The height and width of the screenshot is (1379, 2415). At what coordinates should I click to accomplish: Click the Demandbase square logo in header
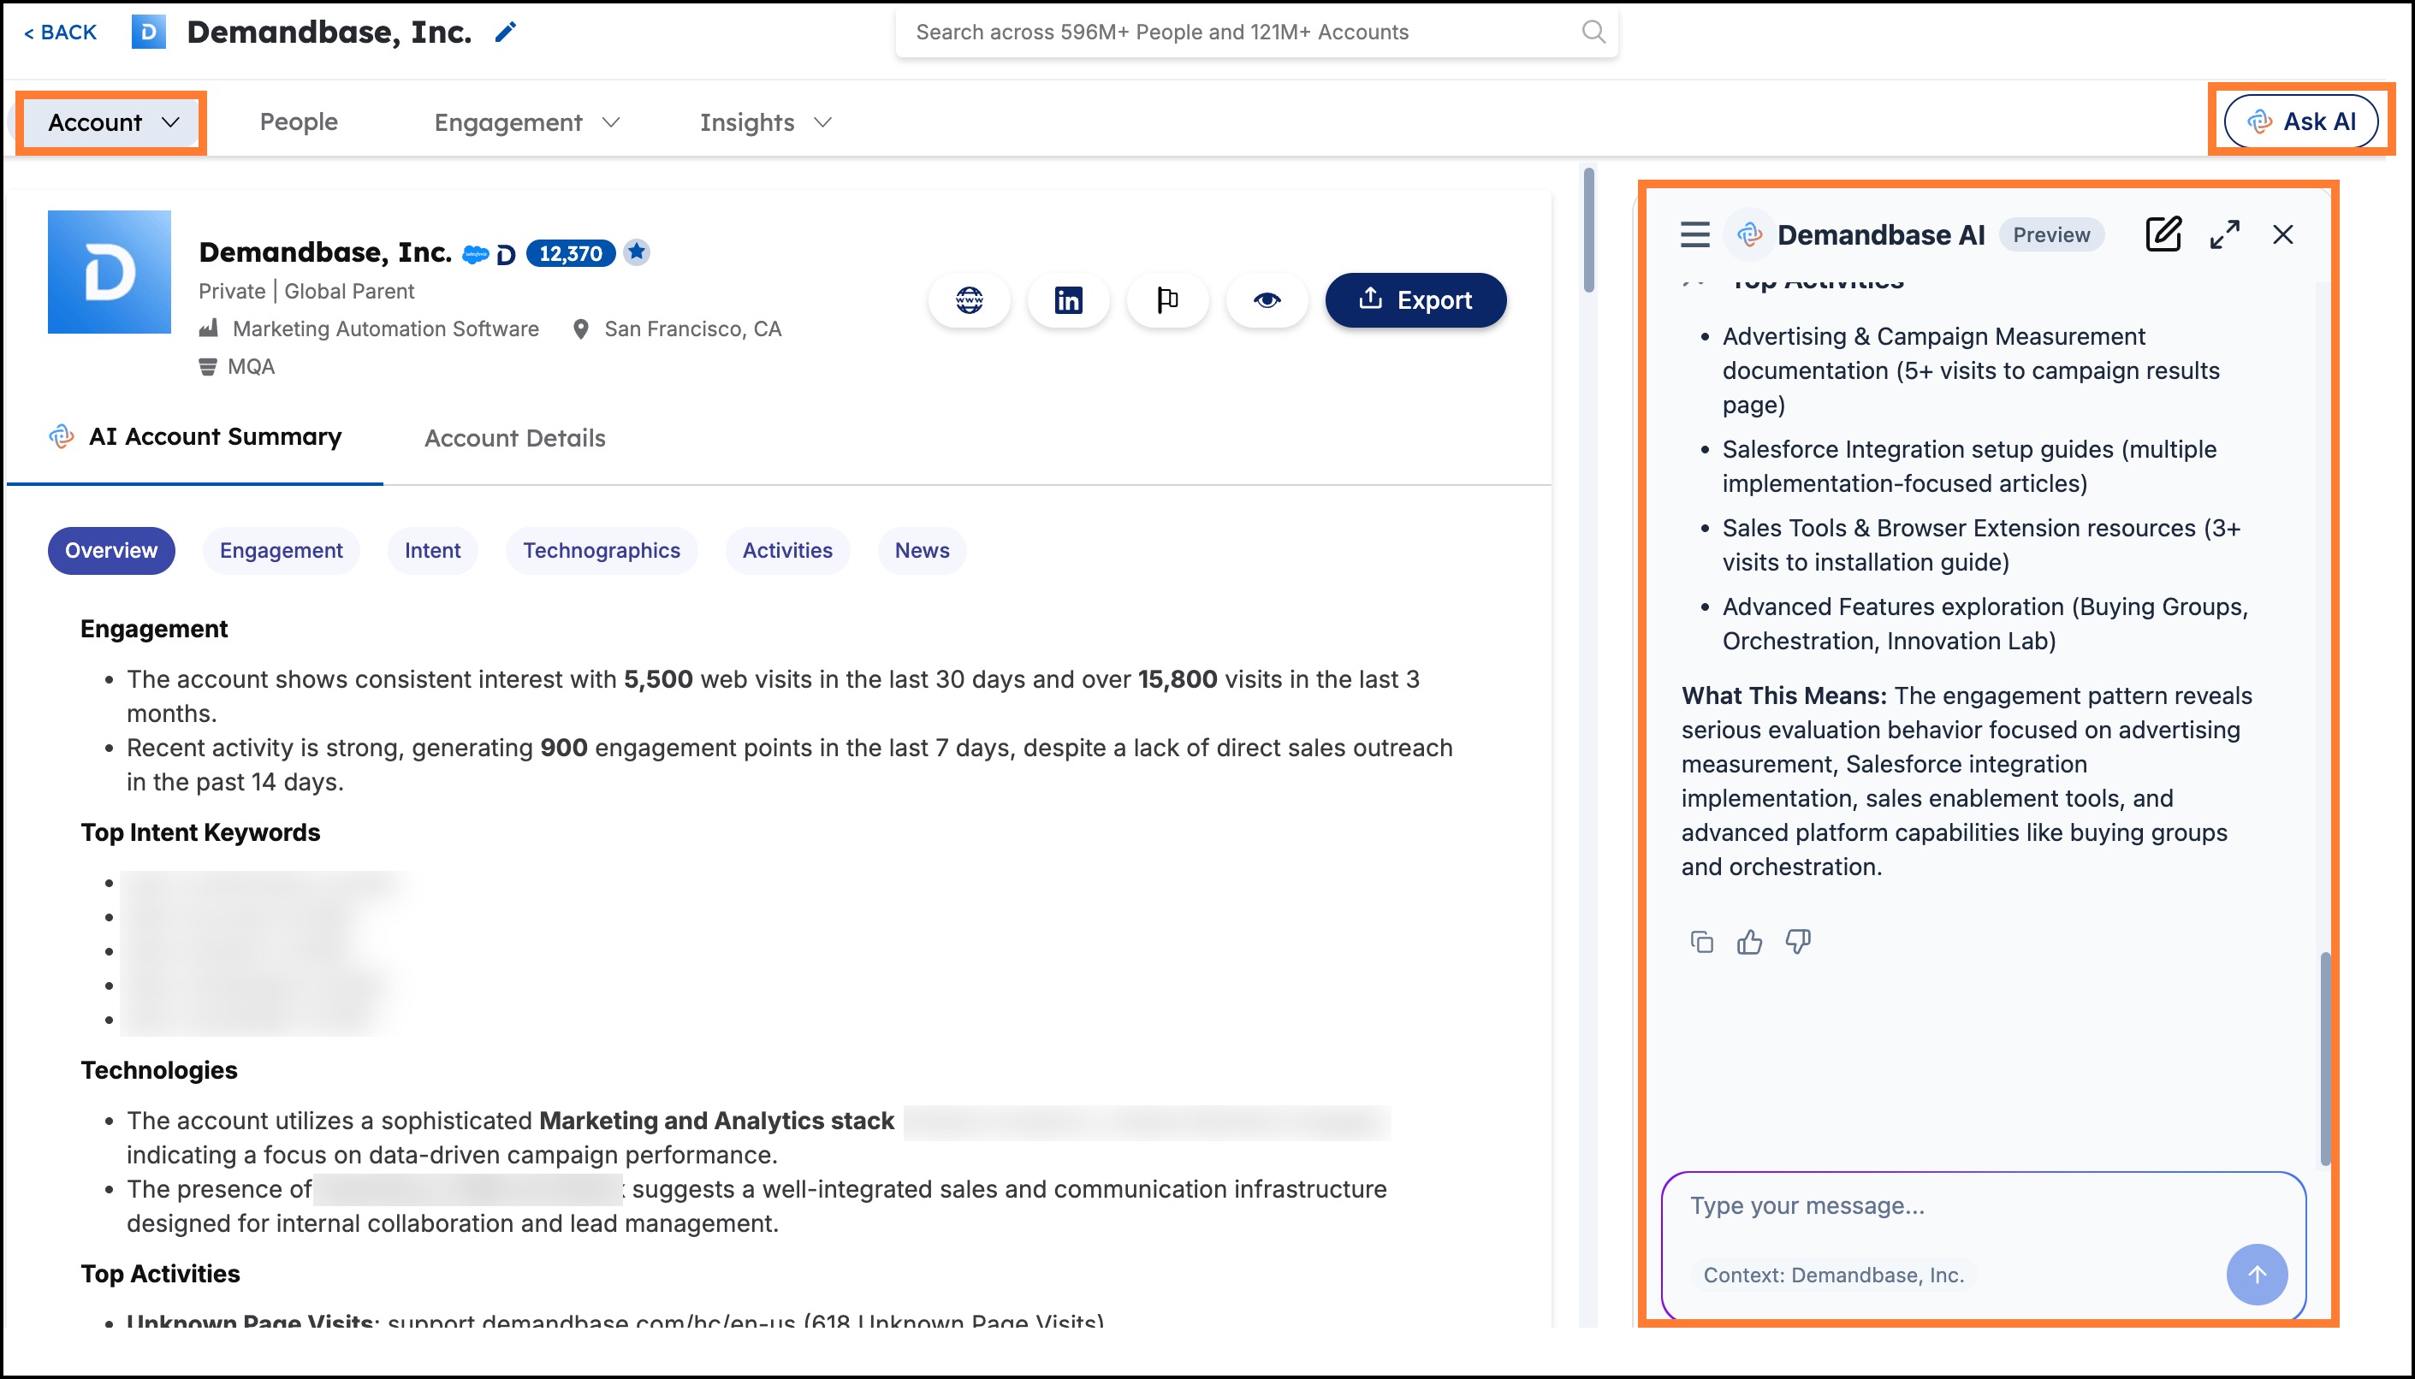(148, 33)
